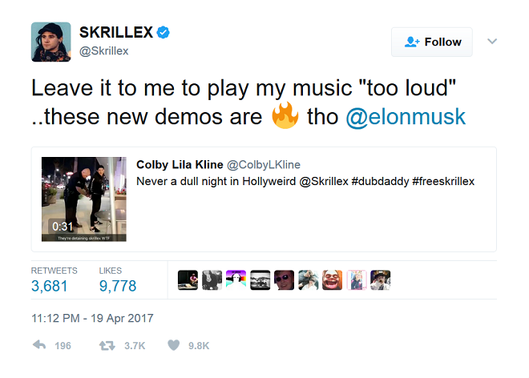Click the @Skrillex handle under the name
529x378 pixels.
pos(104,51)
